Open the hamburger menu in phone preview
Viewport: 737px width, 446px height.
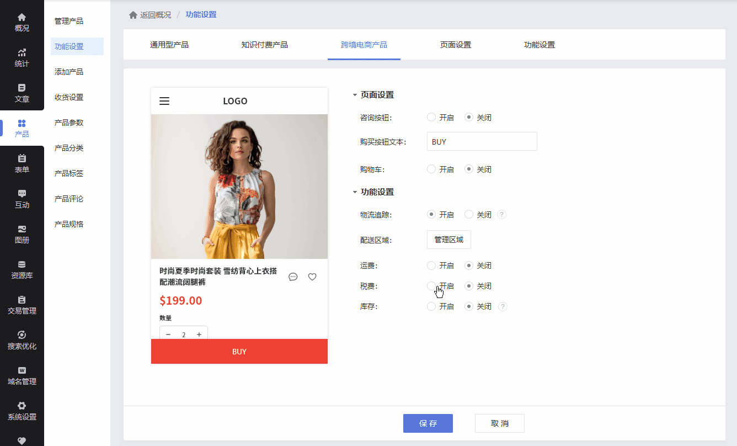[164, 101]
